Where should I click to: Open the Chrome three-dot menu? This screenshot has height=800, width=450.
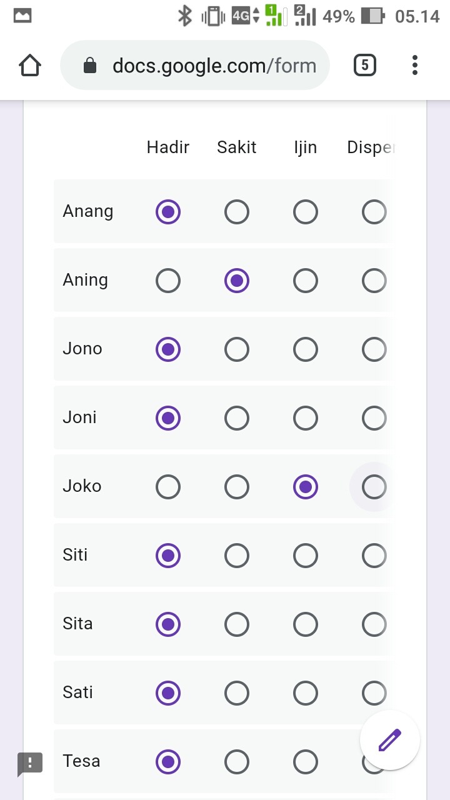415,65
